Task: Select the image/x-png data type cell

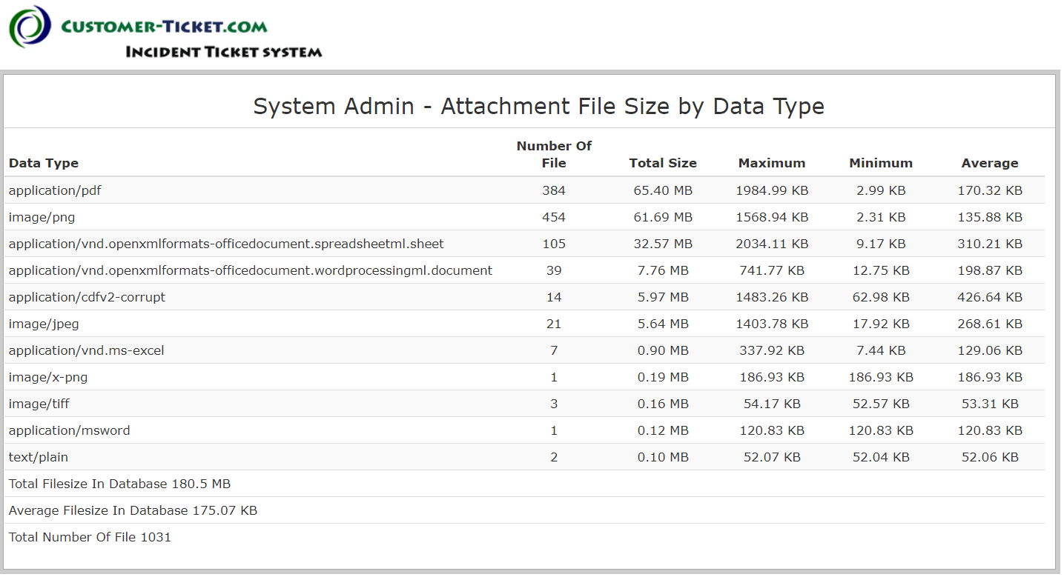Action: click(x=48, y=377)
